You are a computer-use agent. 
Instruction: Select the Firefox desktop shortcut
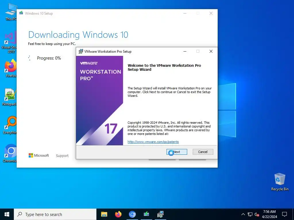pyautogui.click(x=11, y=68)
